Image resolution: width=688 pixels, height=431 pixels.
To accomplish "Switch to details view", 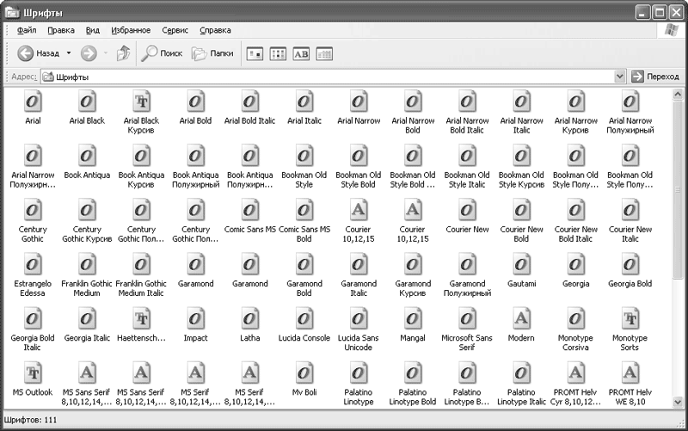I will tap(324, 54).
